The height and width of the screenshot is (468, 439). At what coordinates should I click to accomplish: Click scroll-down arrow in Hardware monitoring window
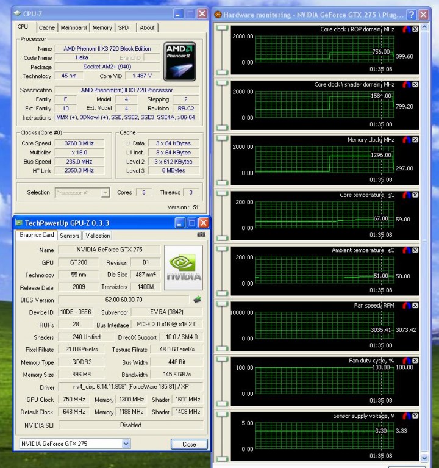(x=424, y=457)
